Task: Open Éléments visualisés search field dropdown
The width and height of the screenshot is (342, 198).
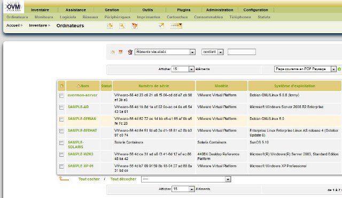Action: (165, 52)
